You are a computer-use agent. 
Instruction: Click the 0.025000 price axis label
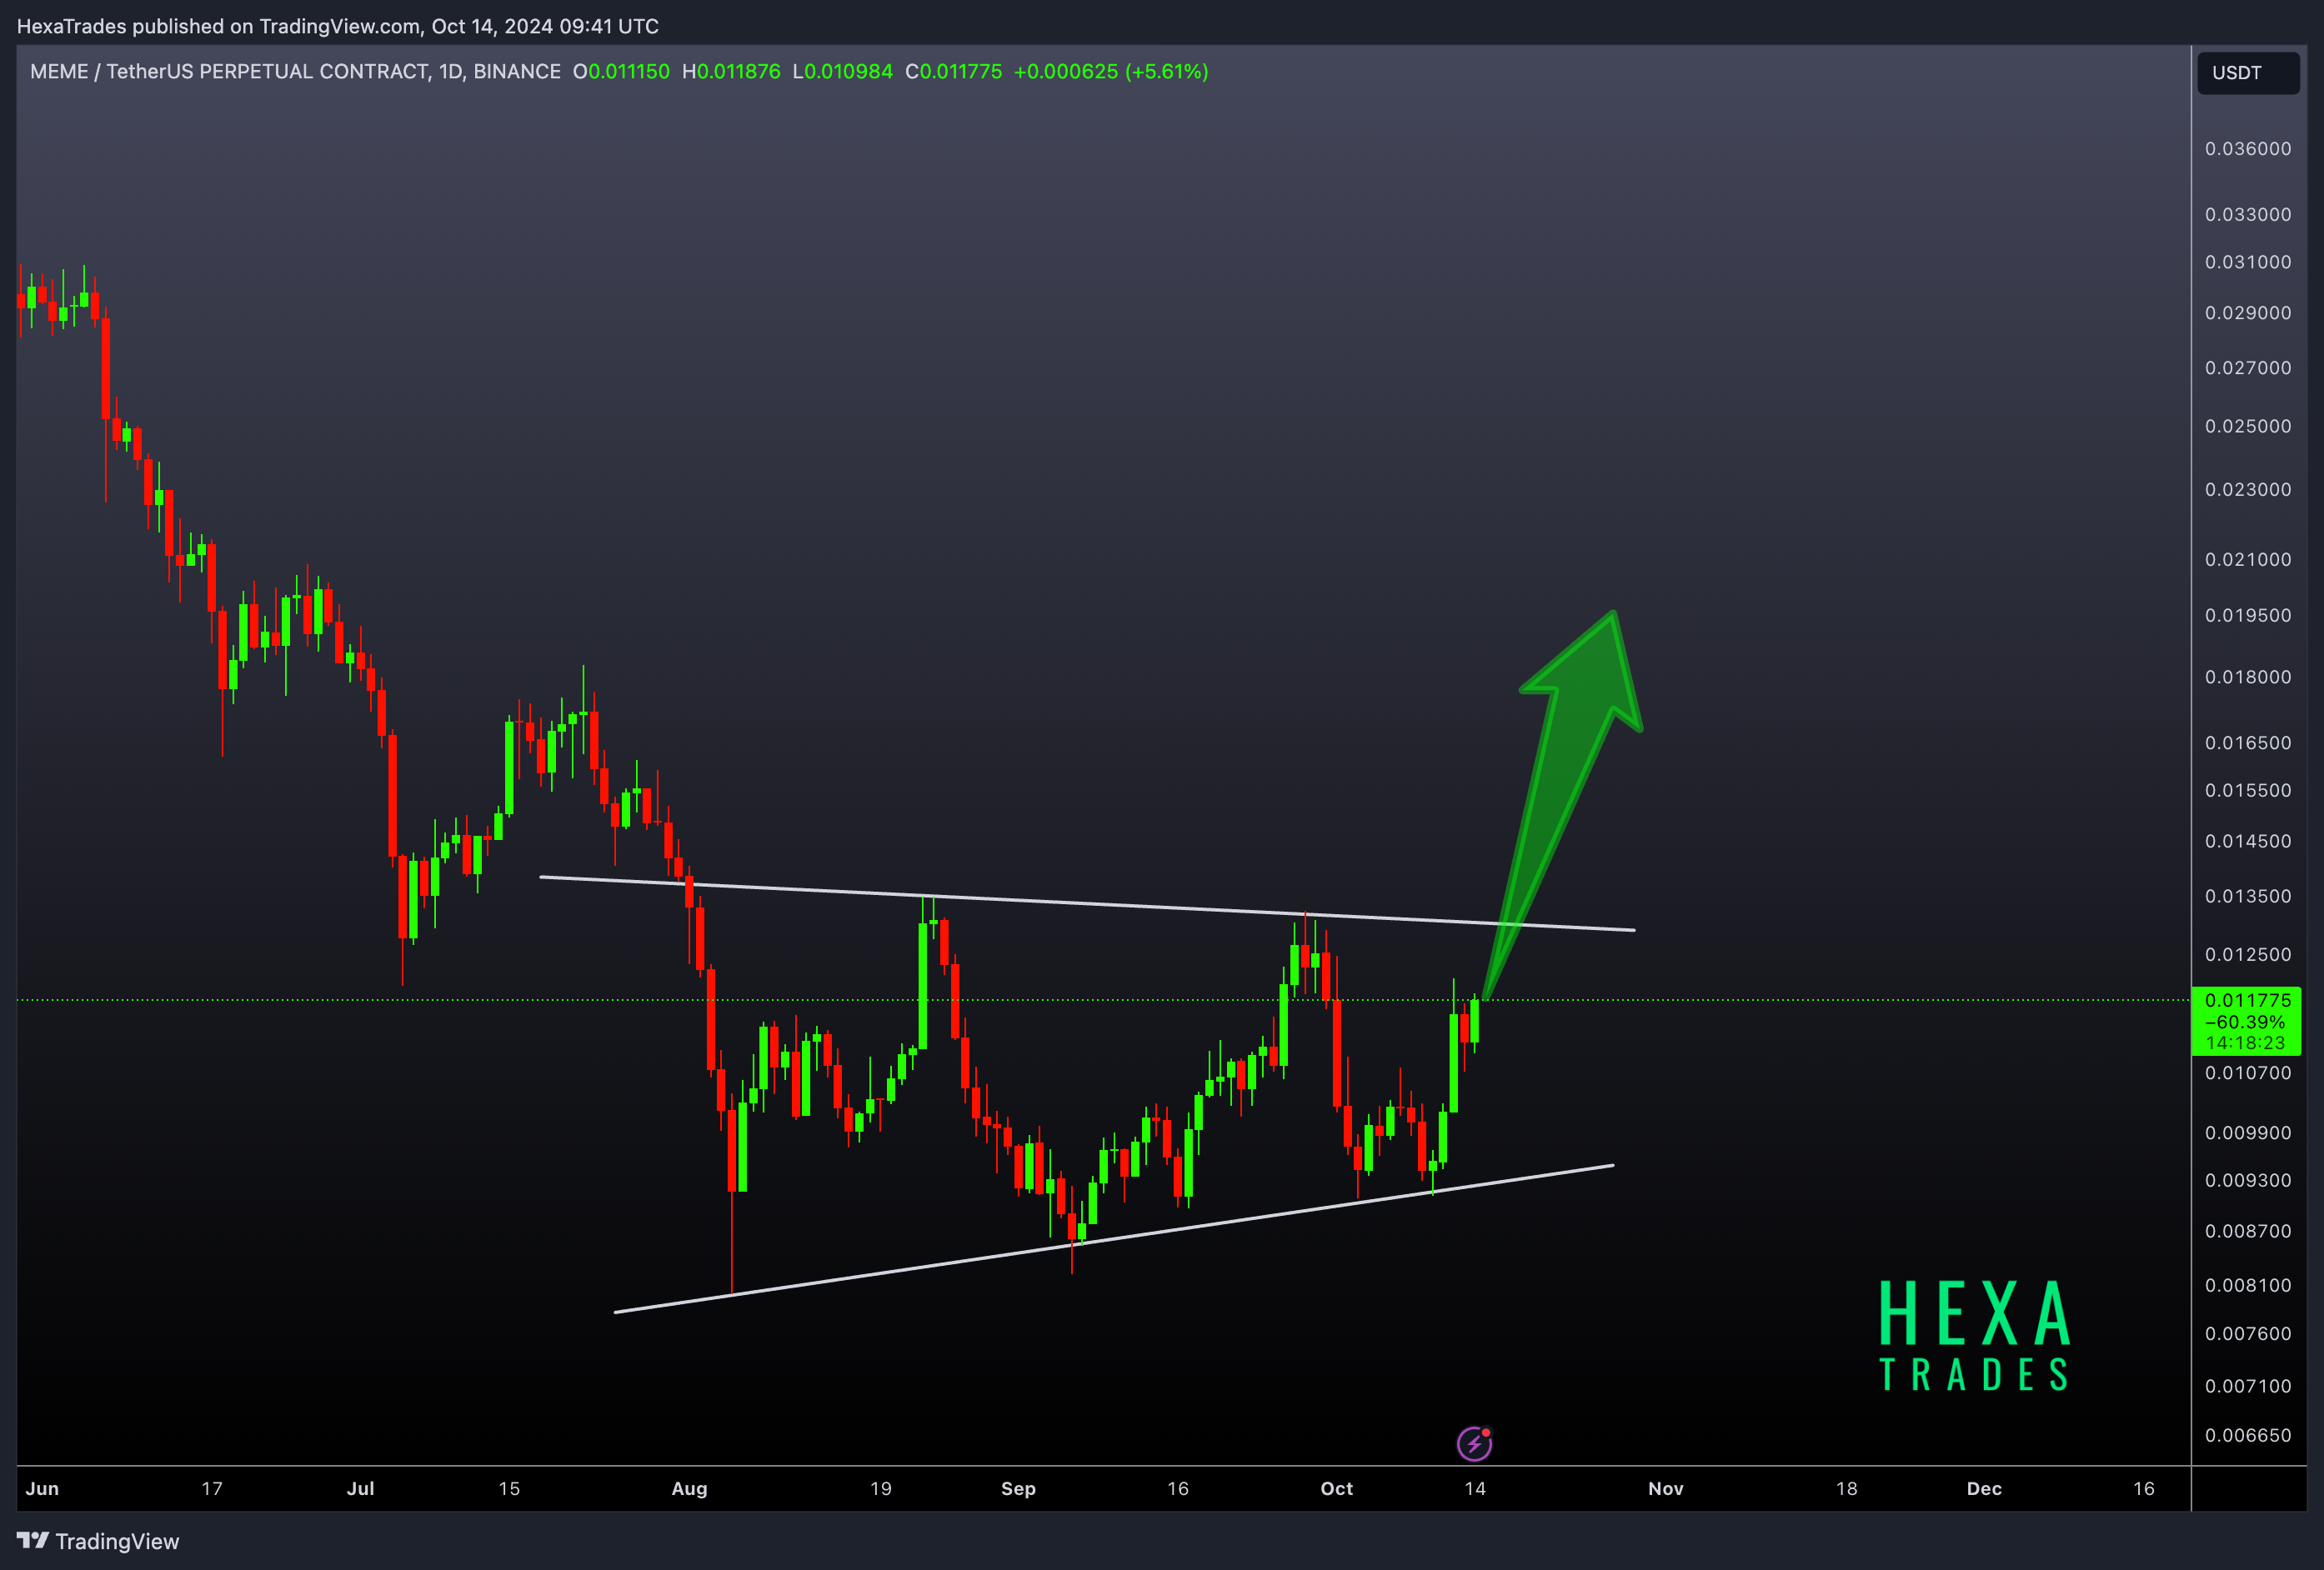click(x=2248, y=426)
